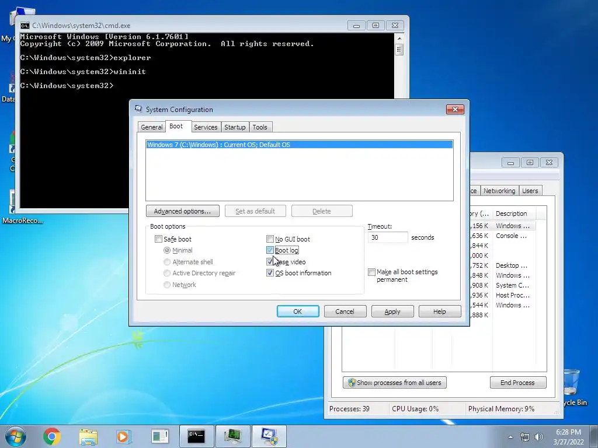Switch to the Tools tab
Screen dimensions: 598x448
(260, 127)
